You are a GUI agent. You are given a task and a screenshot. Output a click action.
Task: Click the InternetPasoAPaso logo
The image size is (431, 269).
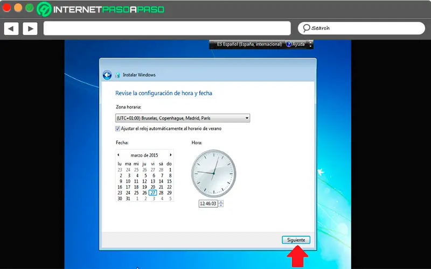point(101,9)
